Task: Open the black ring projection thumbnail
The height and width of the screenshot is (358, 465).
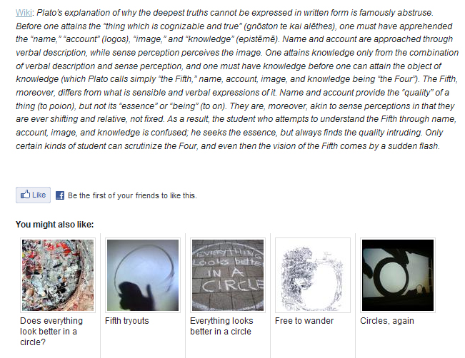Action: pos(398,275)
